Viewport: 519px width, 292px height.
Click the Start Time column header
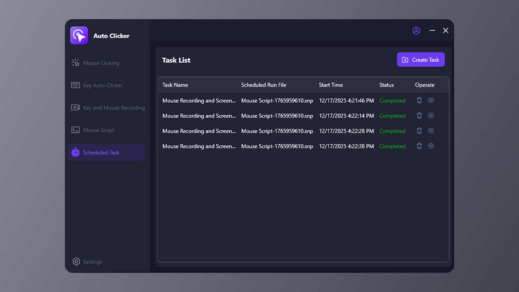click(x=331, y=85)
